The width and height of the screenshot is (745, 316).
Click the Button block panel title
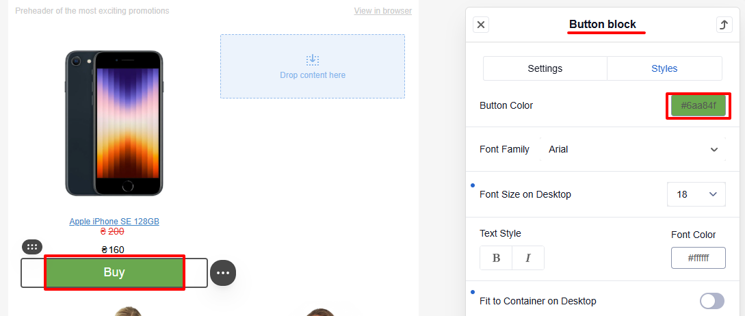coord(603,24)
